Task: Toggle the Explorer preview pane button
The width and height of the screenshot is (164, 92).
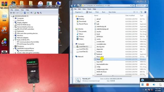Action: coord(141,12)
